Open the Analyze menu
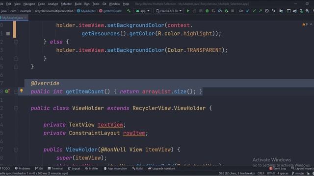 tap(52, 4)
